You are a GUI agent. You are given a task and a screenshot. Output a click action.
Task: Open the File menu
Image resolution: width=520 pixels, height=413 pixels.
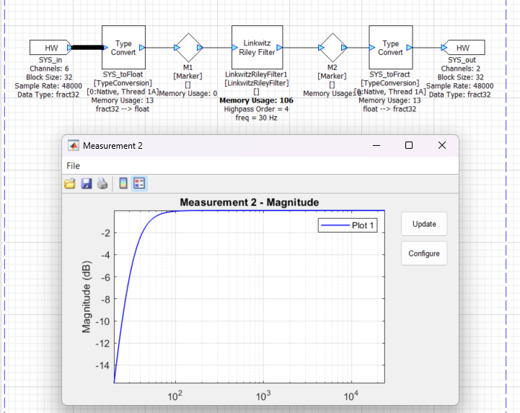click(74, 165)
